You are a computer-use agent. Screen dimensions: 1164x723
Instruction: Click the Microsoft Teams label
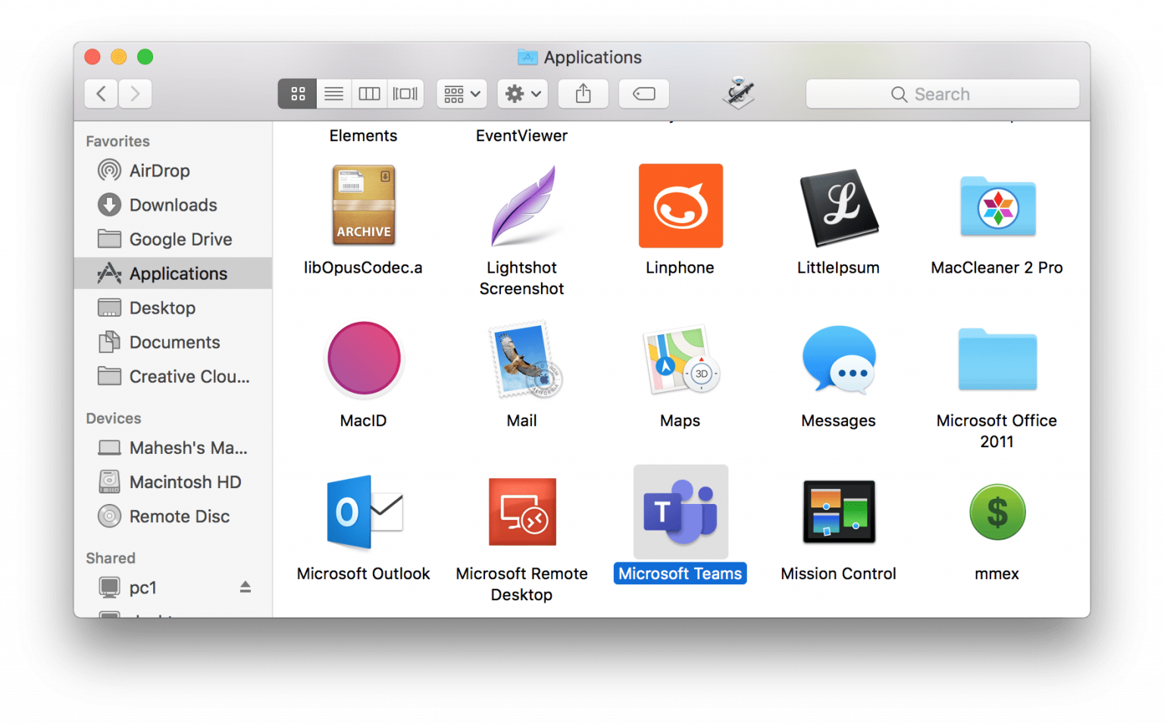(x=681, y=574)
